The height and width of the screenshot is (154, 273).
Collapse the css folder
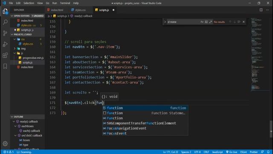point(15,39)
